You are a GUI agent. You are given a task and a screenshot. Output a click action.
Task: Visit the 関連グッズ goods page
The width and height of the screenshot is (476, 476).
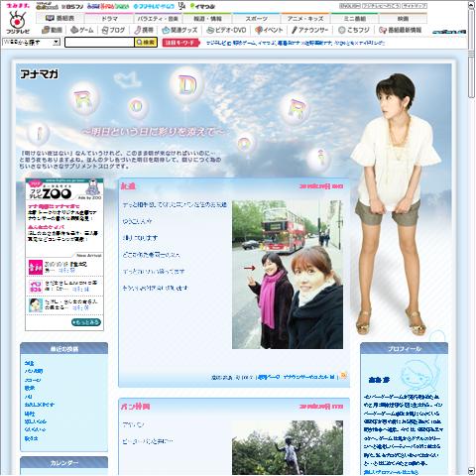179,30
